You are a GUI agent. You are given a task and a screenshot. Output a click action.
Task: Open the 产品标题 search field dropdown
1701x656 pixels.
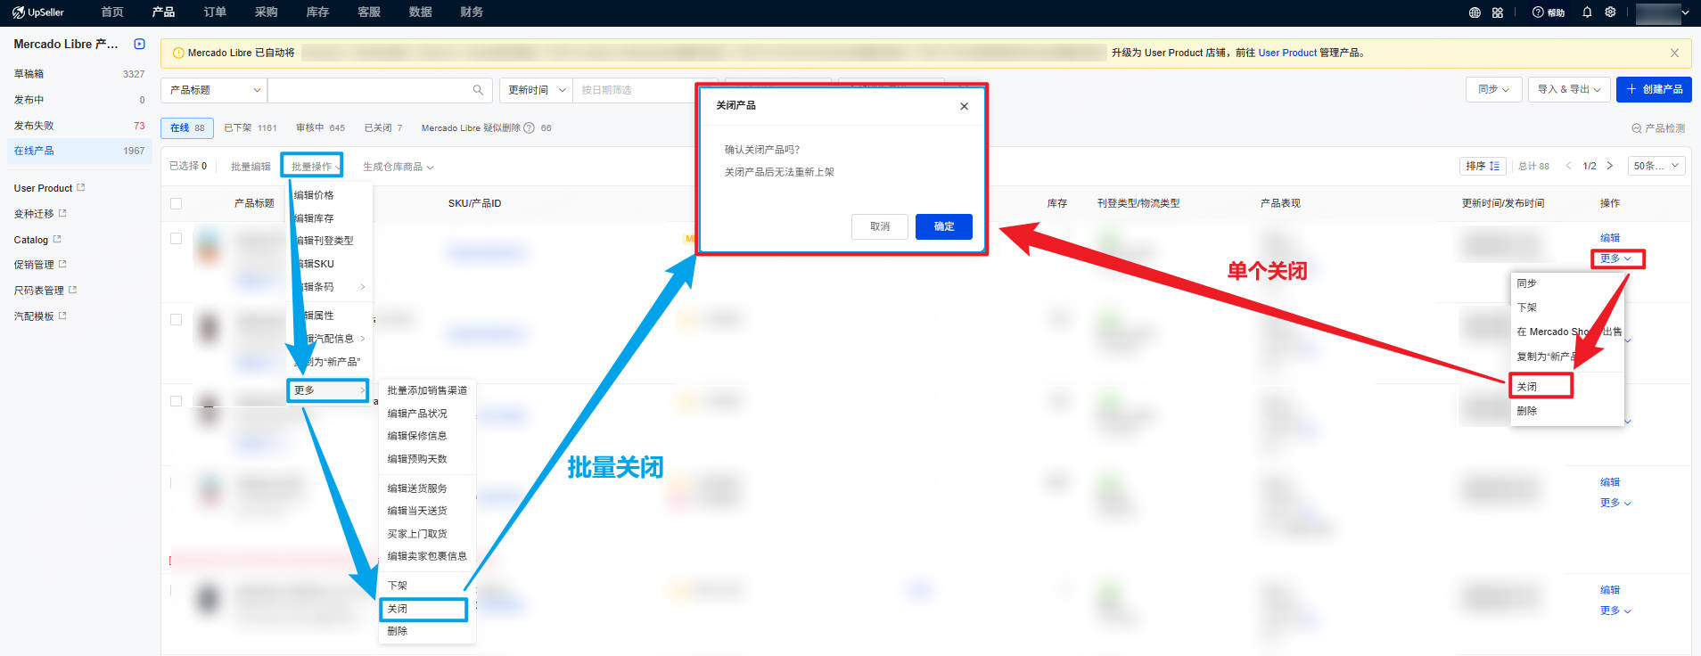tap(214, 90)
